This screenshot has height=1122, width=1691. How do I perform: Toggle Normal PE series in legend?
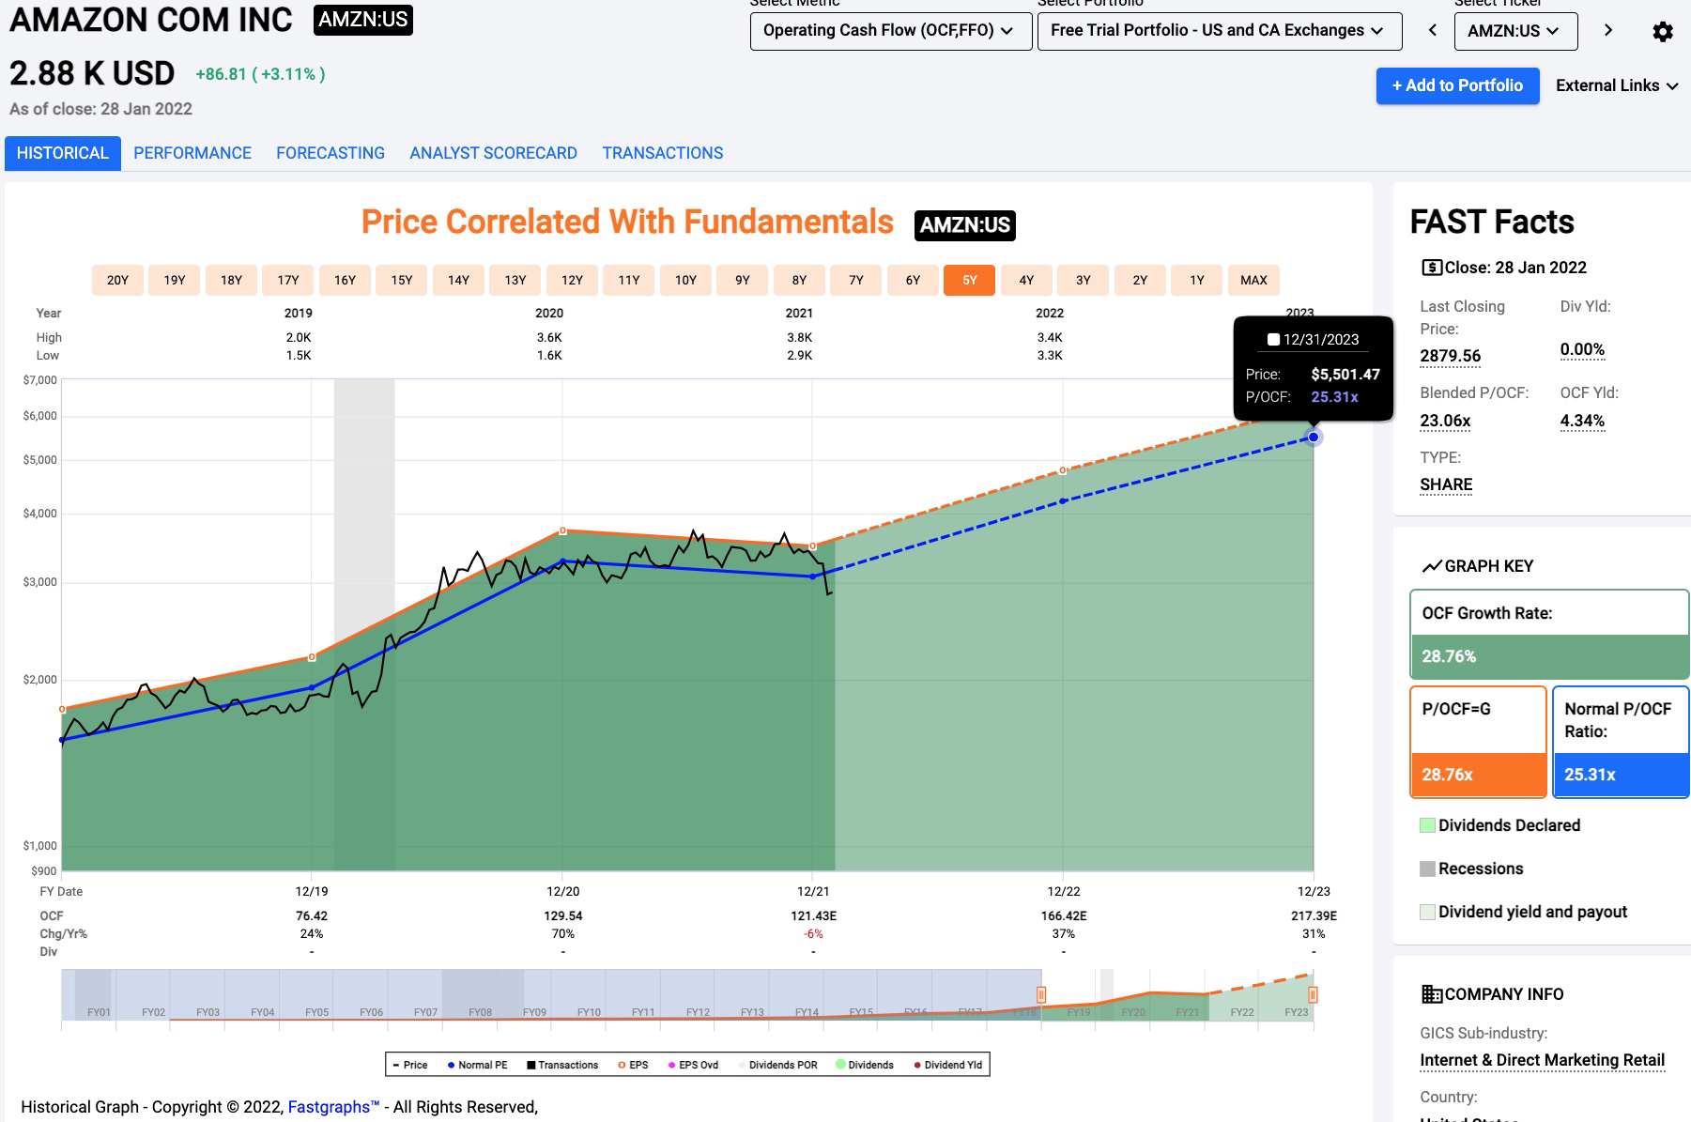point(477,1065)
